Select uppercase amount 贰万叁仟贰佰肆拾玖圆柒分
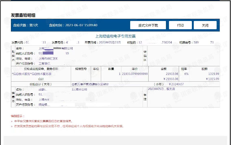 coord(90,84)
